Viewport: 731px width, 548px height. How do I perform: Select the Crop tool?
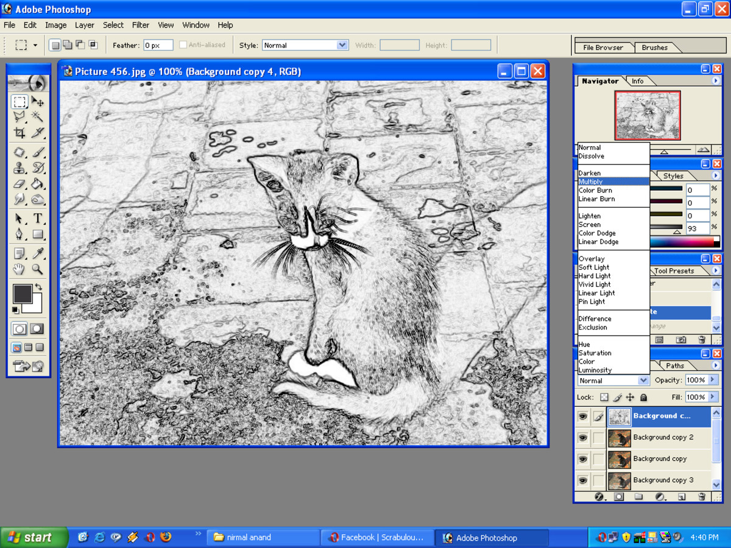point(19,132)
